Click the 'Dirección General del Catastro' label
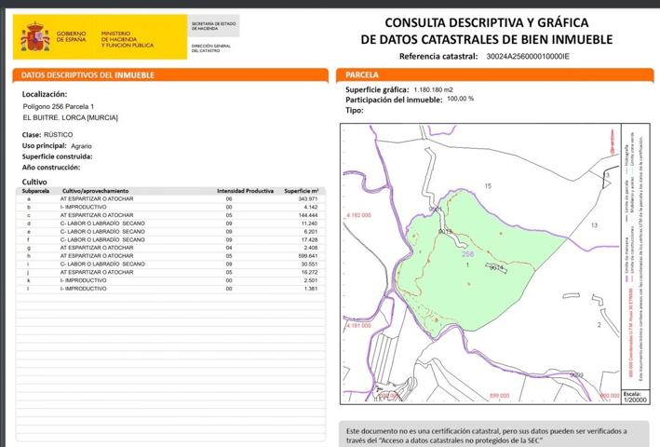Viewport: 660px width, 447px height. (x=211, y=48)
